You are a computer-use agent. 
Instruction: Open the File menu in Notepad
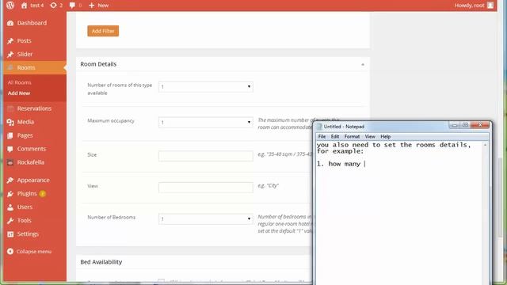click(x=322, y=137)
